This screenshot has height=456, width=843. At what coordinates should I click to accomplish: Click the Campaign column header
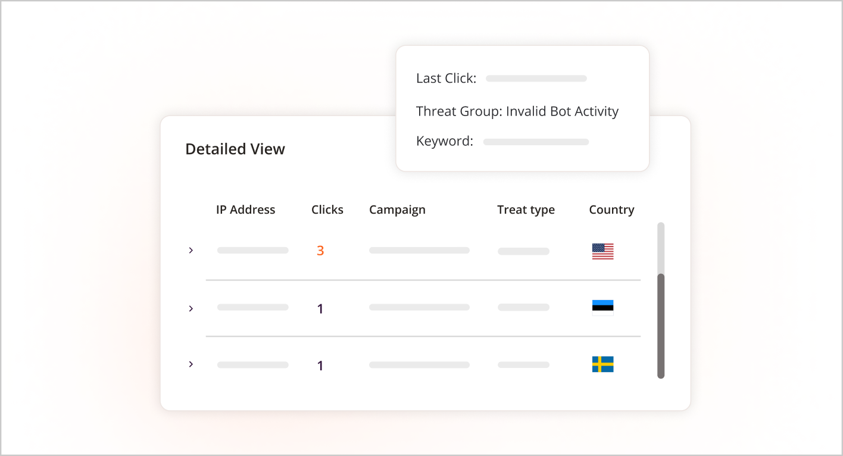pos(397,210)
